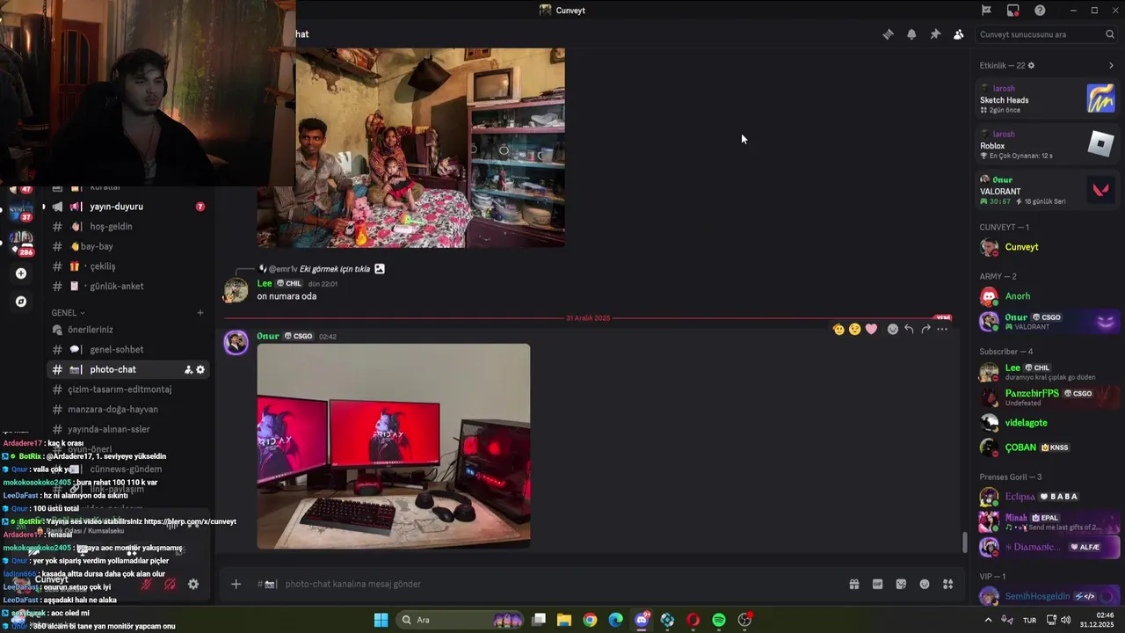
Task: Select member Cunveyt in member list
Action: coord(1047,247)
